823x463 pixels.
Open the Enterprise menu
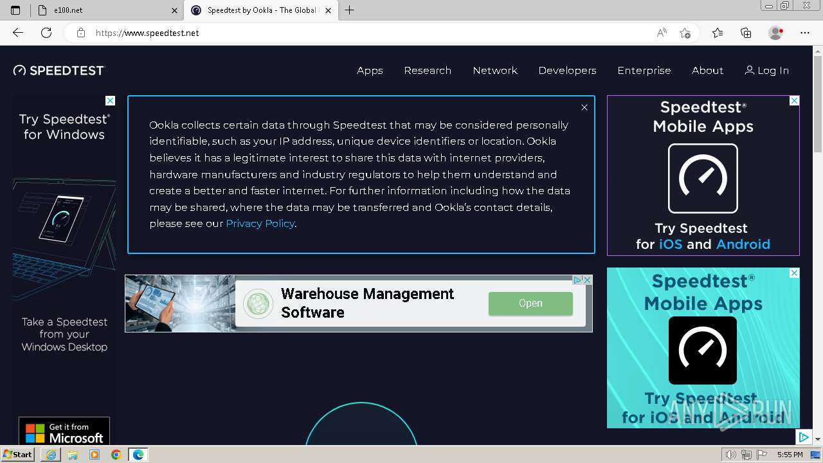click(644, 71)
